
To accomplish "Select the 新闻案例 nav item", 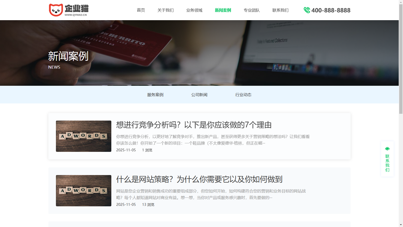I will click(223, 10).
